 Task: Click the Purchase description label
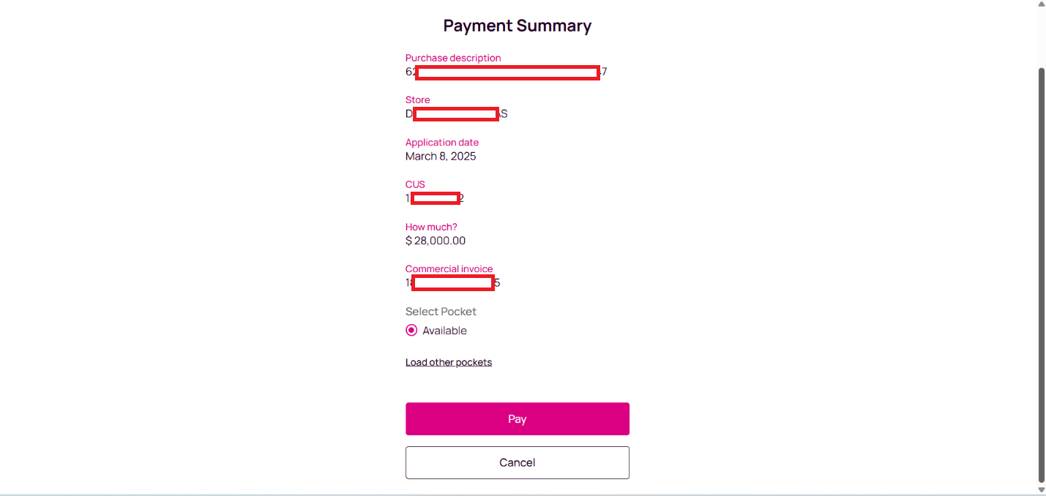[453, 58]
